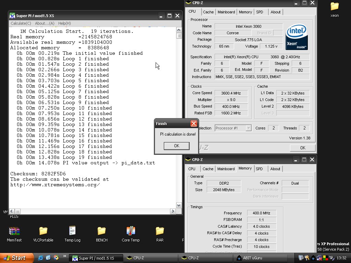This screenshot has height=263, width=351.
Task: Switch to Mainboard tab in upper CPU-Z
Action: pos(226,12)
